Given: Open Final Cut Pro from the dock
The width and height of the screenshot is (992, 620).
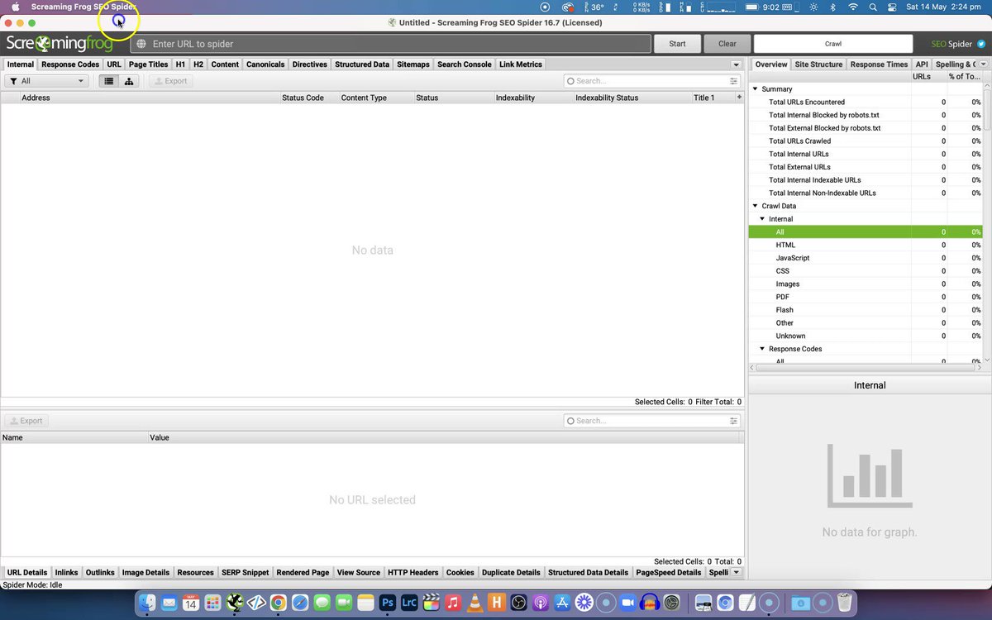Looking at the screenshot, I should (431, 603).
